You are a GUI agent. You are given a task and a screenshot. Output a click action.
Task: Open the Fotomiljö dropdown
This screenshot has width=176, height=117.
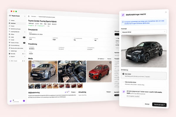144,32
